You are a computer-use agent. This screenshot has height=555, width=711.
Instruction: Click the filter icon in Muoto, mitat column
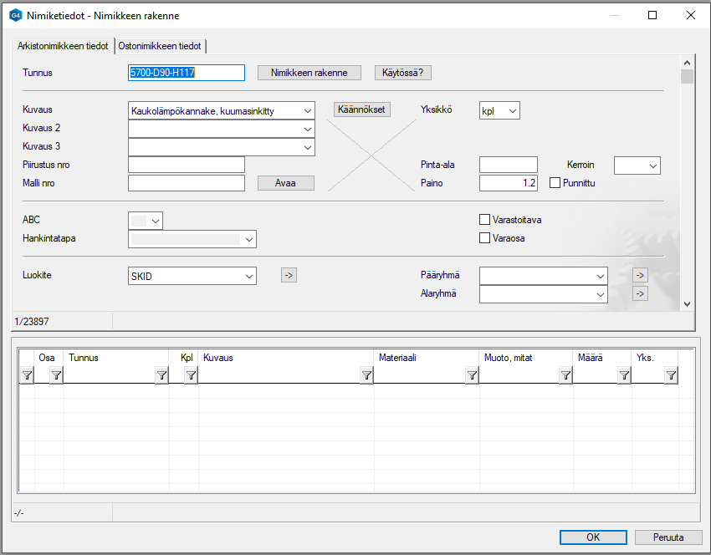565,376
